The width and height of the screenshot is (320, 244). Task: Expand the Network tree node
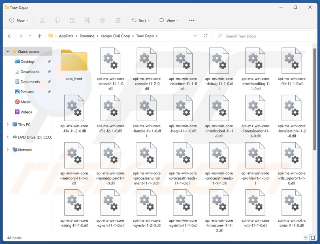(8, 150)
